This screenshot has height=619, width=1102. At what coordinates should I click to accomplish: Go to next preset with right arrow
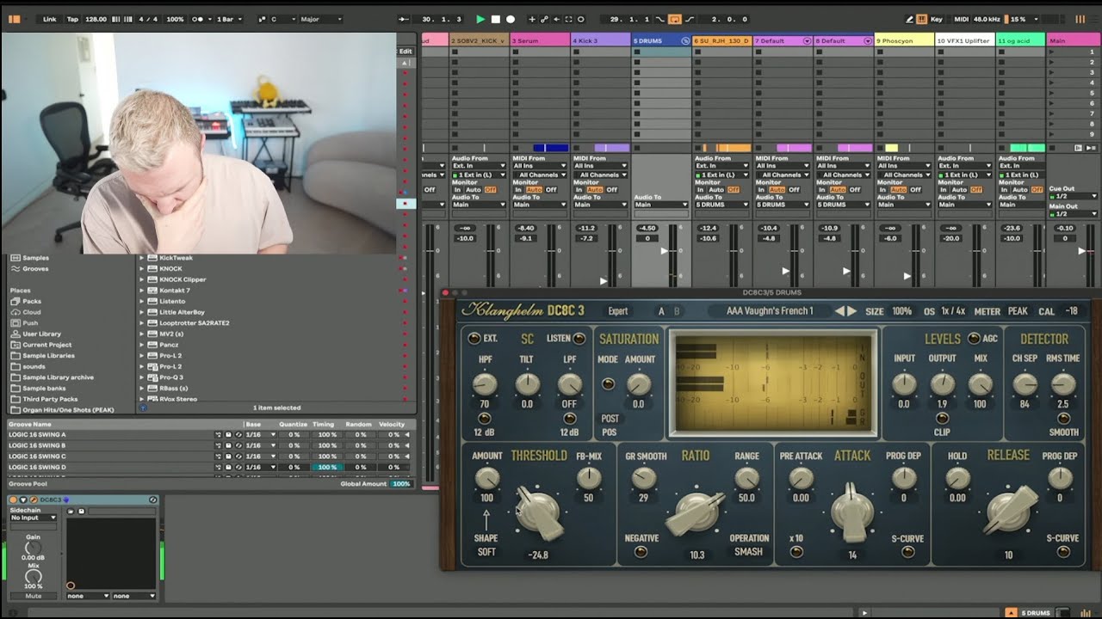coord(851,311)
